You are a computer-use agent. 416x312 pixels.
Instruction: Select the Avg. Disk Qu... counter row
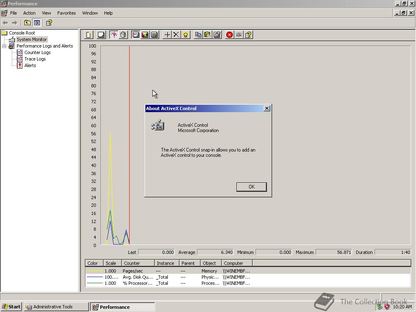coord(248,277)
